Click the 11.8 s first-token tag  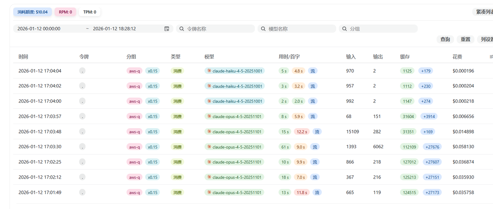[302, 192]
